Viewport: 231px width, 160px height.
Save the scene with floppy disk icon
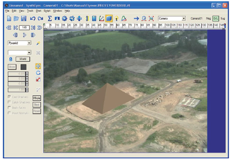(x=24, y=19)
